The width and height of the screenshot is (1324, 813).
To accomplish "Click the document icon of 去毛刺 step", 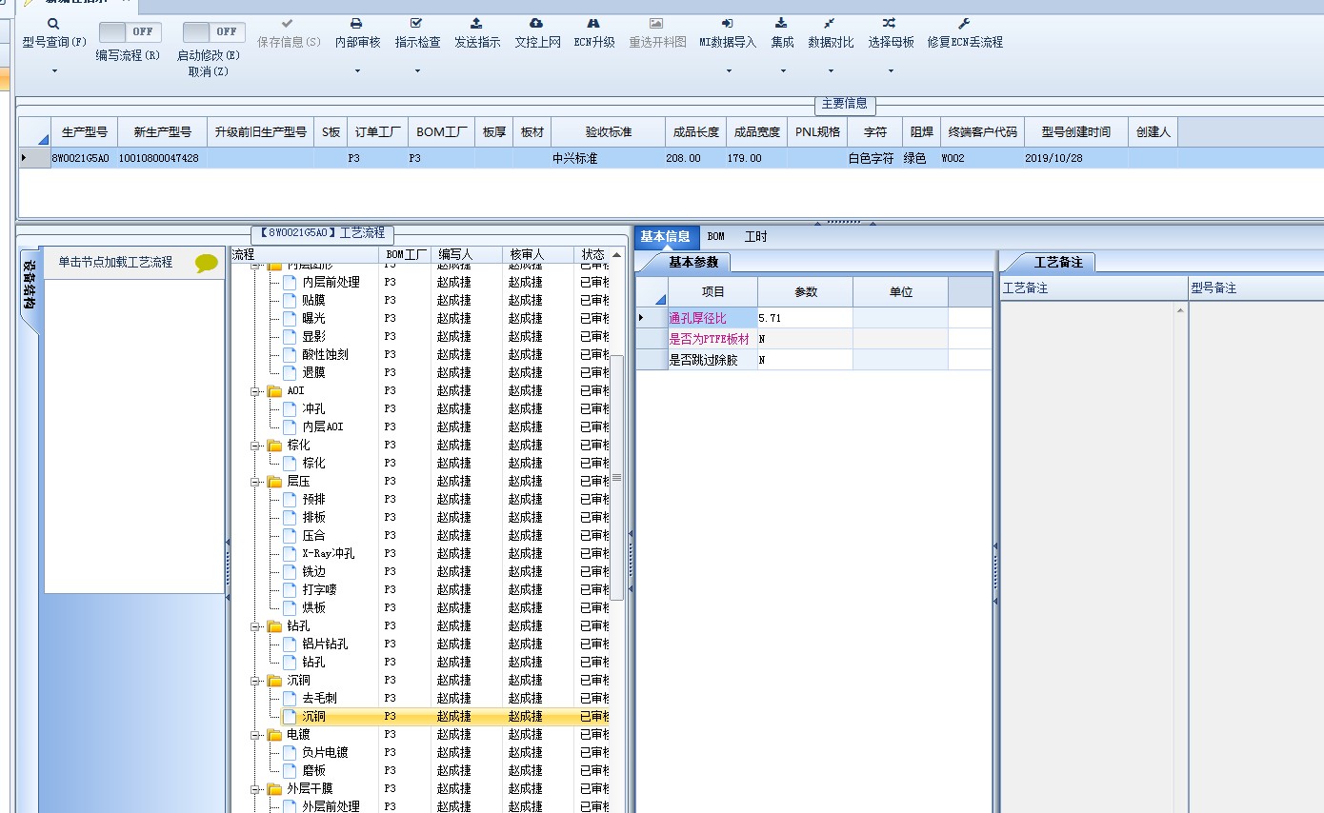I will (x=290, y=698).
